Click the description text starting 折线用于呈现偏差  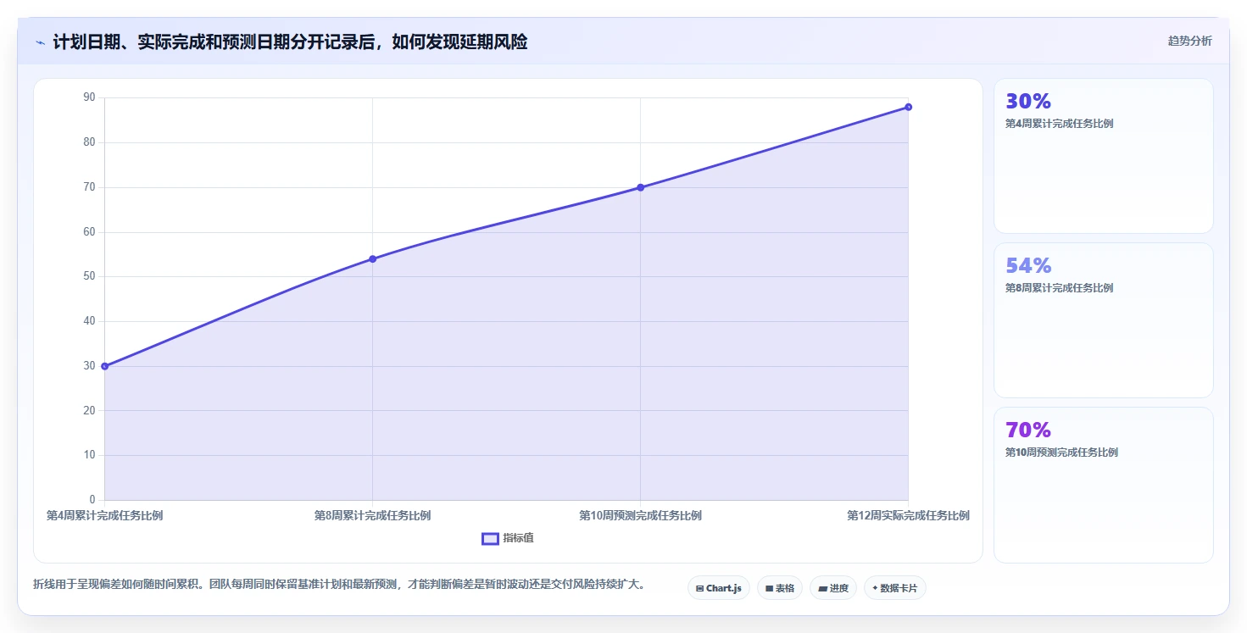point(339,585)
